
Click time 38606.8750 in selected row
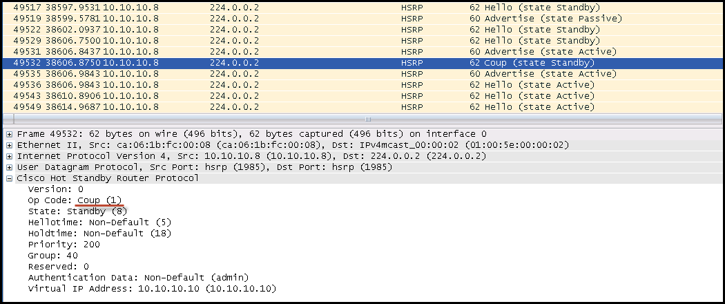pyautogui.click(x=73, y=63)
